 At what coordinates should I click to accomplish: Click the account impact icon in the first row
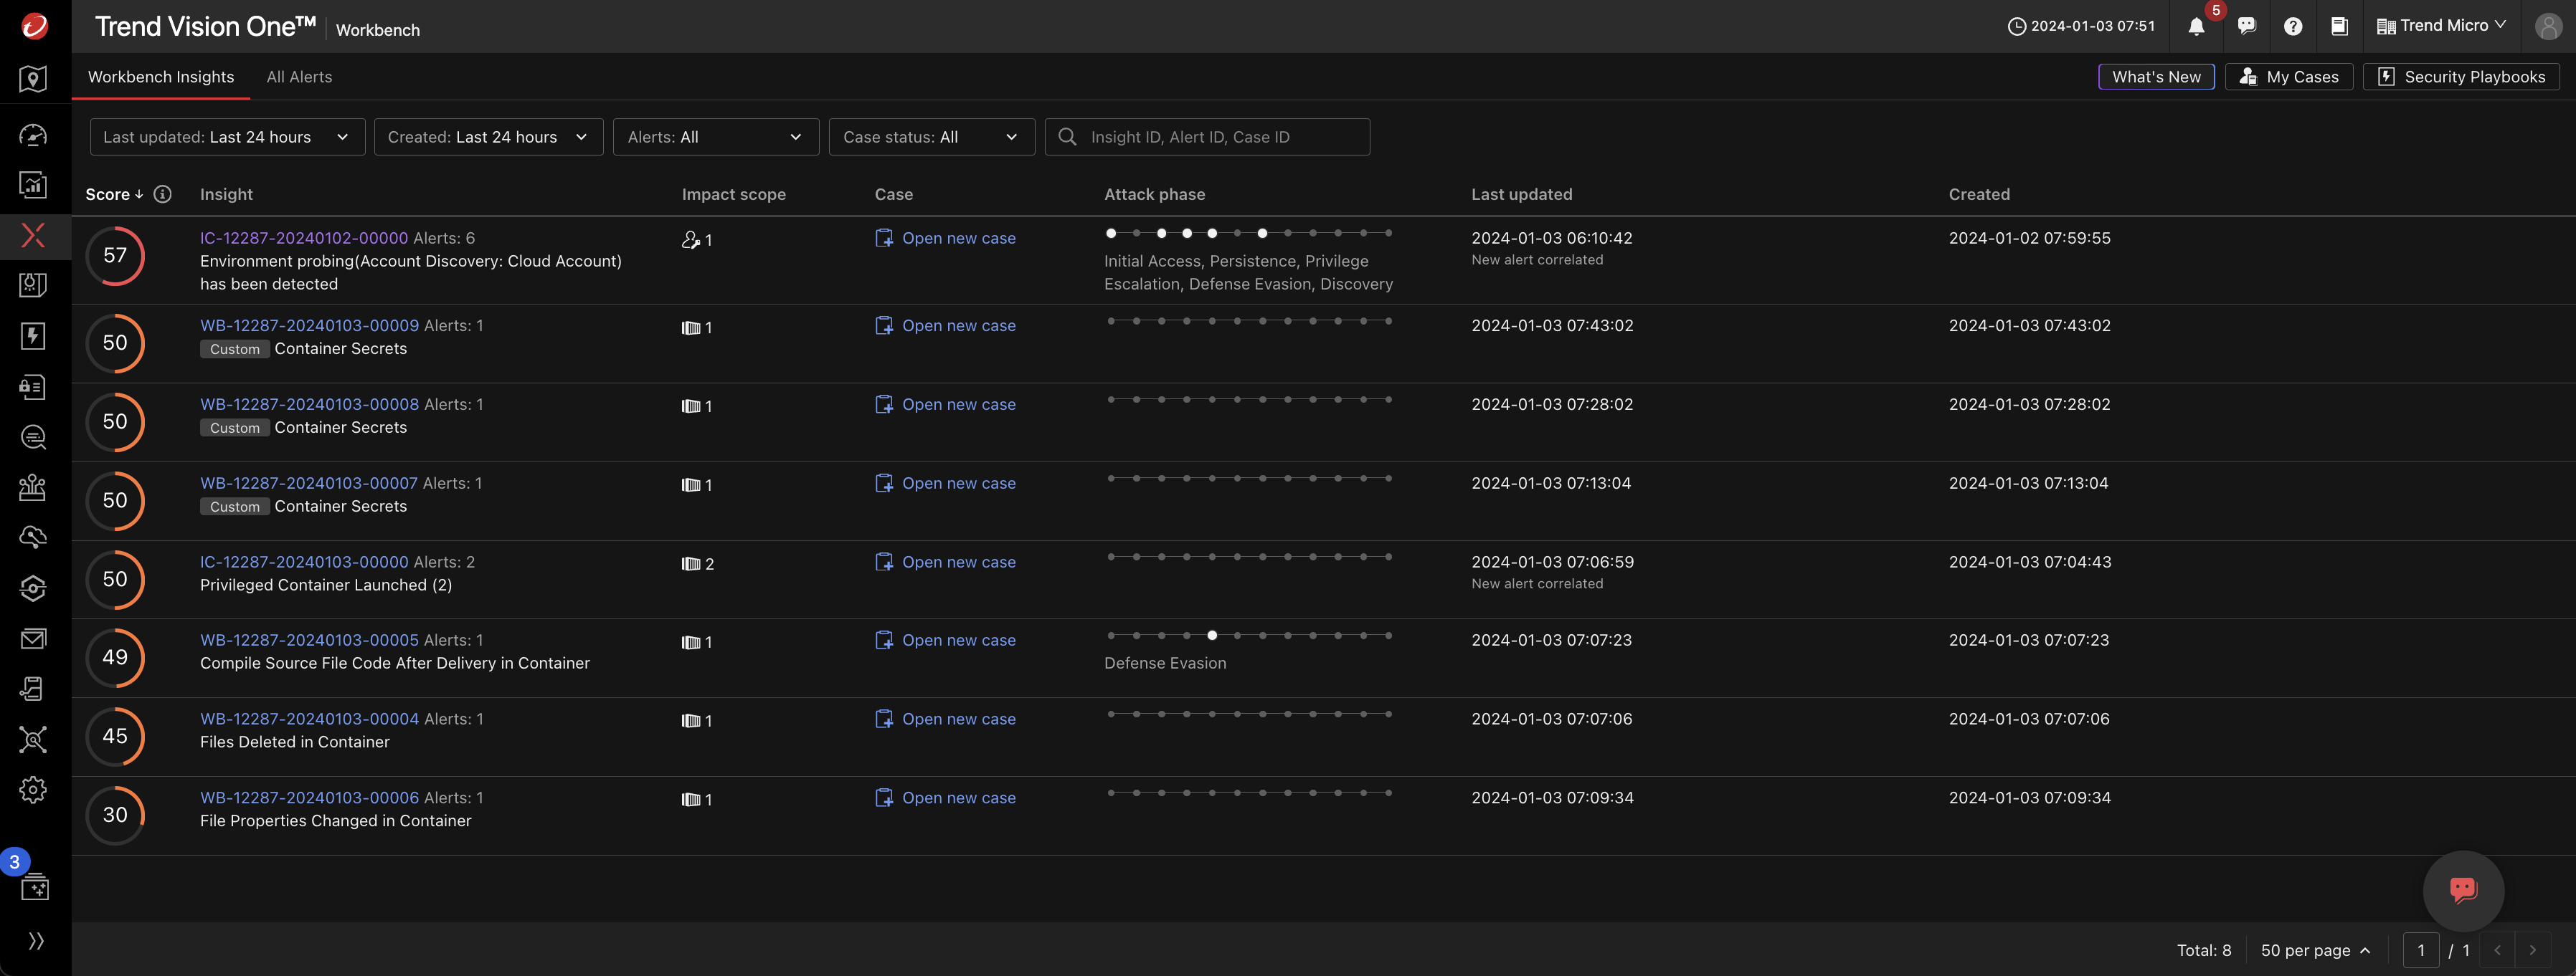coord(690,240)
